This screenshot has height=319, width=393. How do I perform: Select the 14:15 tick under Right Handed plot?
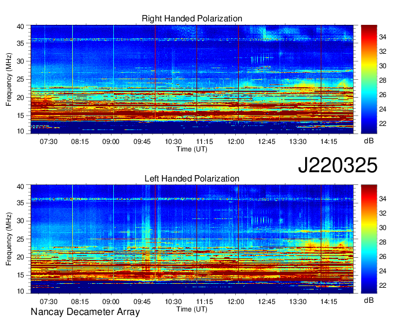pos(329,142)
